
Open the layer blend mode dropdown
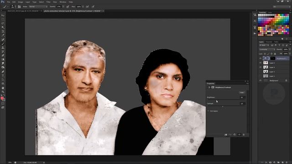(267, 50)
